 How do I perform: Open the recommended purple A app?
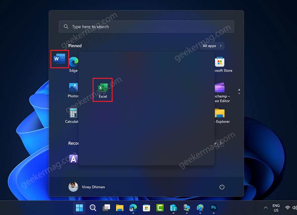pyautogui.click(x=73, y=159)
